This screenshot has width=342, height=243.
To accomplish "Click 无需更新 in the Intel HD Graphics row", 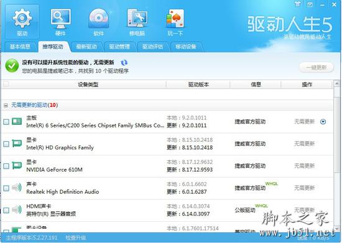I will 305,144.
